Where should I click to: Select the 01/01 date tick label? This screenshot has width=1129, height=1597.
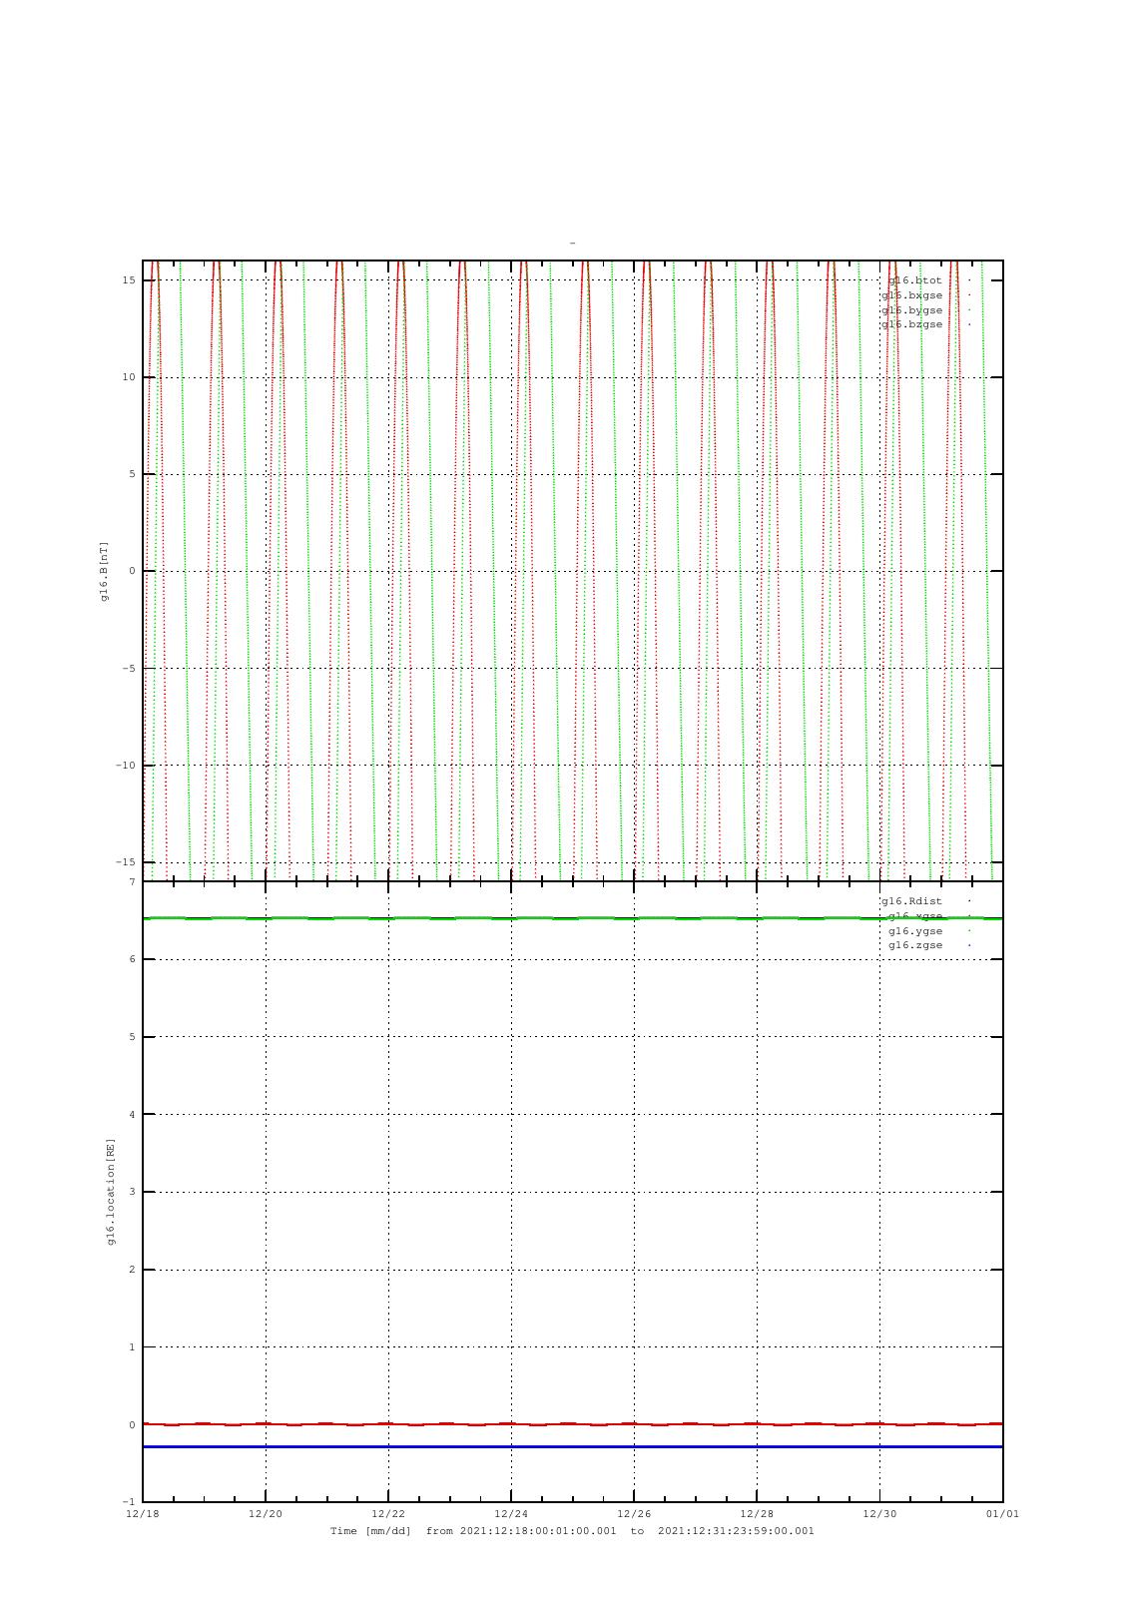point(1002,1514)
